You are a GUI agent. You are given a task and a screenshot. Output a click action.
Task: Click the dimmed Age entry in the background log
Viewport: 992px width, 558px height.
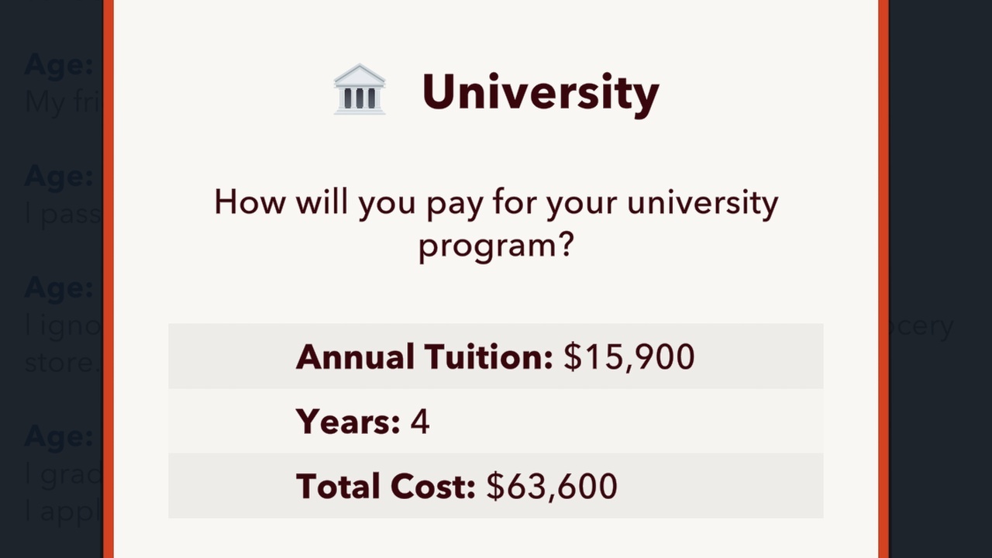click(x=57, y=64)
